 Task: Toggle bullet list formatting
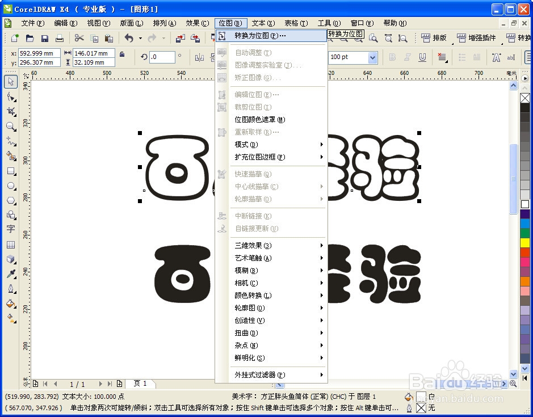462,57
